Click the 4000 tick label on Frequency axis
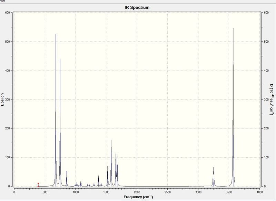The image size is (276, 201). click(x=259, y=192)
